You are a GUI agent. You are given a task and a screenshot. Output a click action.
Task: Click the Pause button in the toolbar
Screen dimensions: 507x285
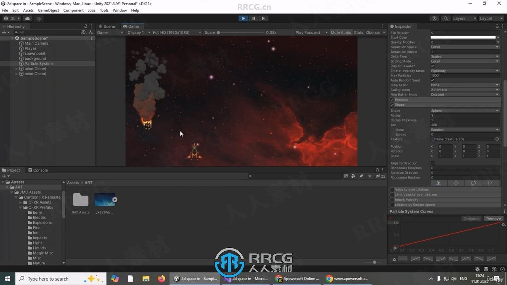(x=253, y=18)
